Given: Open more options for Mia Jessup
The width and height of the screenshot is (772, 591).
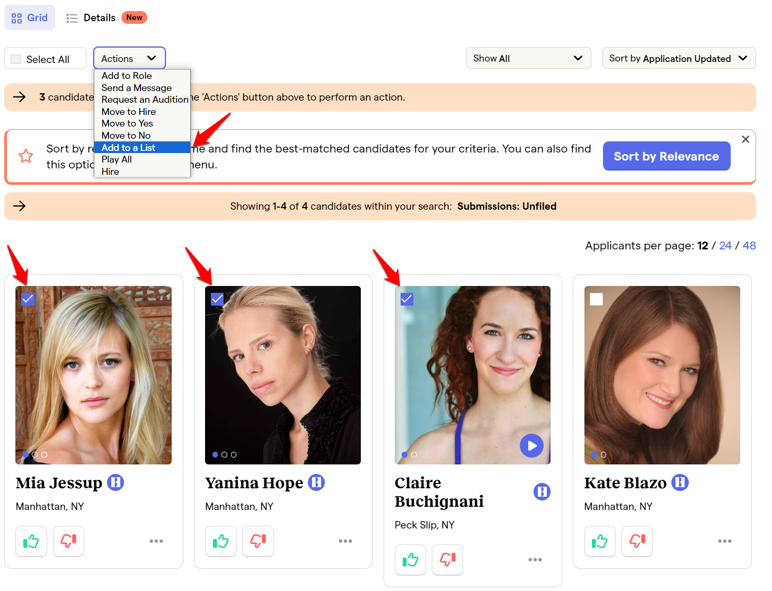Looking at the screenshot, I should pos(156,541).
